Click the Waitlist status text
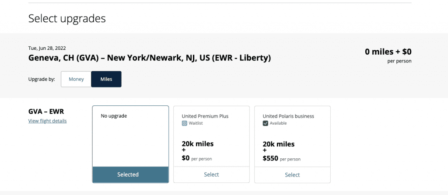Screen dimensions: 448x195 (196, 123)
